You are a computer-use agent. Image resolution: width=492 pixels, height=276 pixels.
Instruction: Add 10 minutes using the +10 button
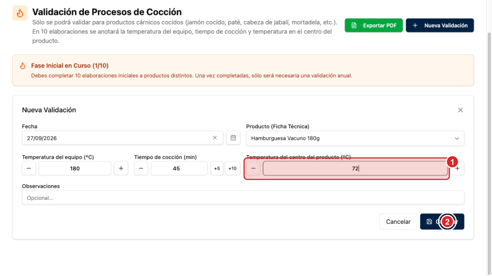[x=233, y=168]
